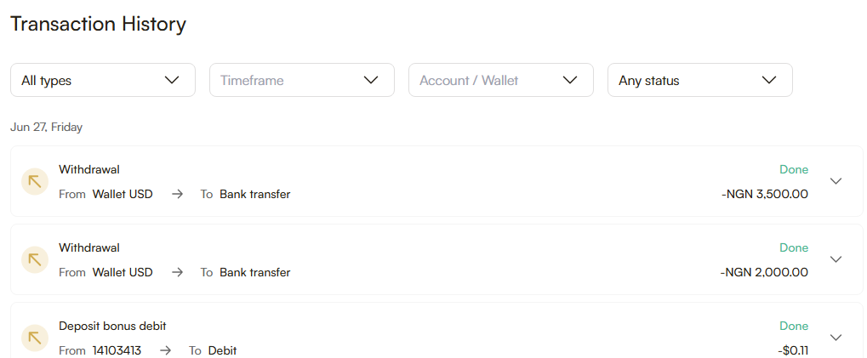
Task: Click the -NGN 2,000.00 amount
Action: click(764, 272)
